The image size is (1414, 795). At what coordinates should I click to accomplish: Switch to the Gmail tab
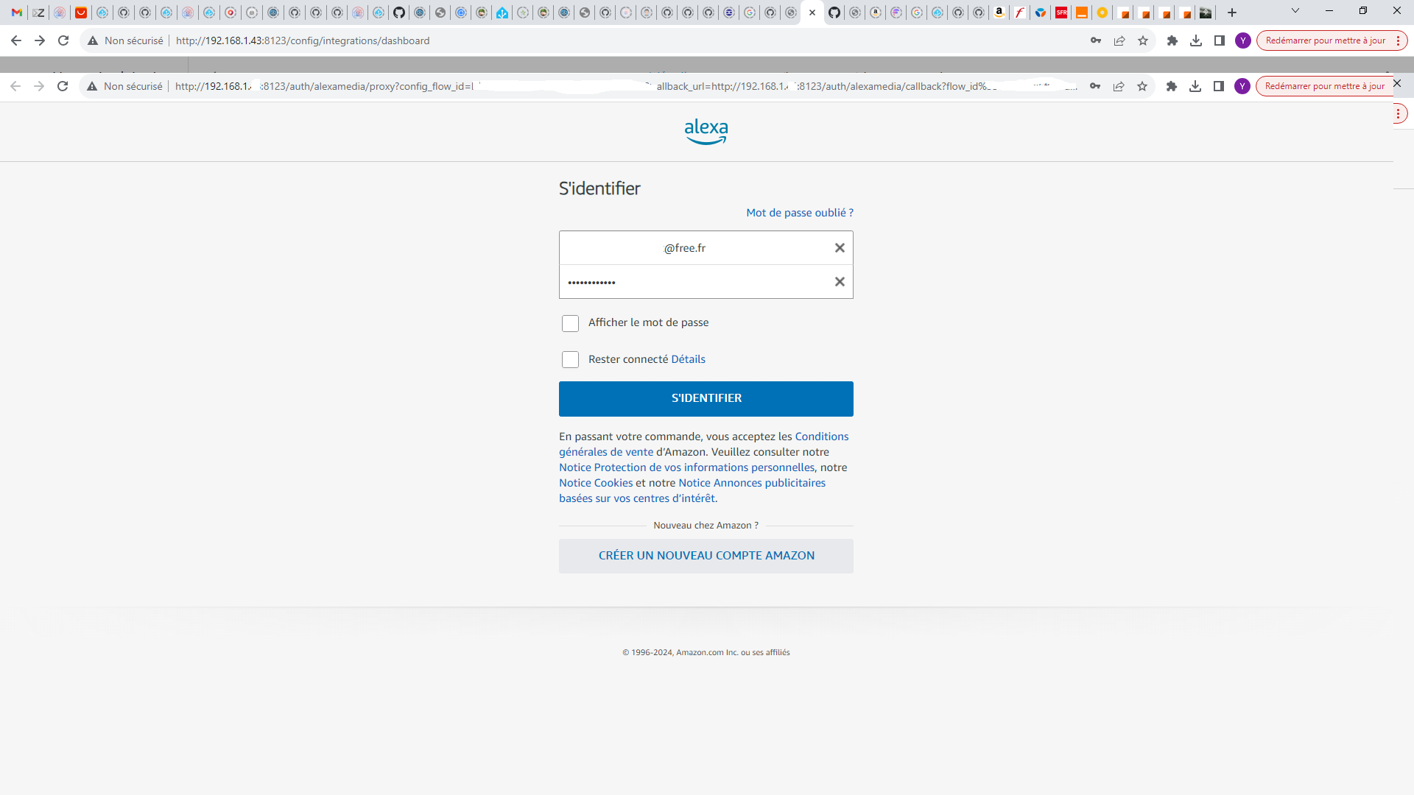[x=17, y=13]
